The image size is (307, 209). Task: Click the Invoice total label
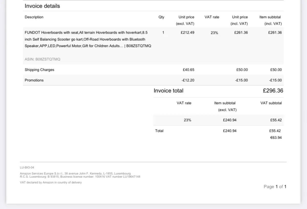tap(168, 91)
